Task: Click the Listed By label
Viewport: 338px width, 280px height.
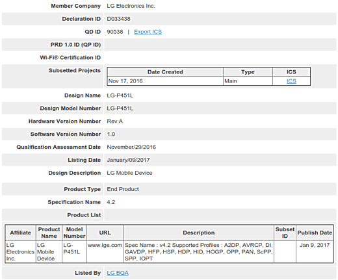Action: point(88,273)
